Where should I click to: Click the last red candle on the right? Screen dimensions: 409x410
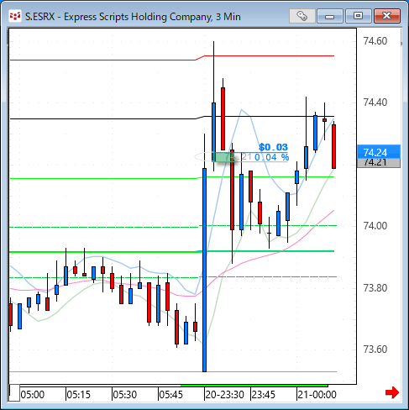(x=333, y=146)
